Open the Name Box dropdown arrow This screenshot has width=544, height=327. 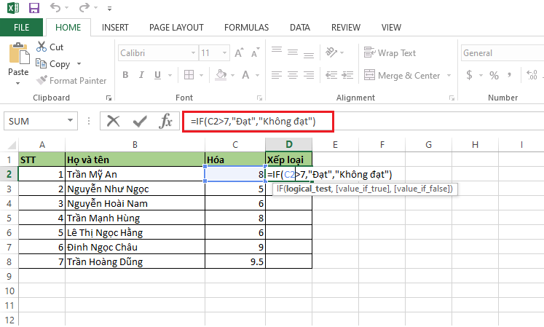(x=70, y=121)
